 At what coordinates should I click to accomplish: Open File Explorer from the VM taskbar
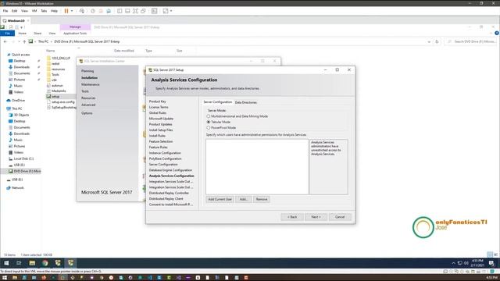32,263
